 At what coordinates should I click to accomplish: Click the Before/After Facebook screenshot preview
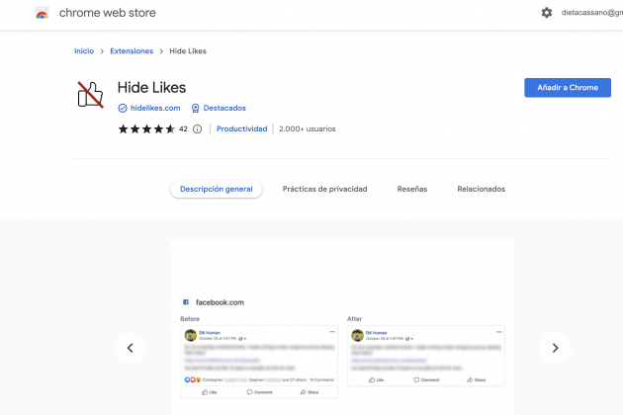342,346
